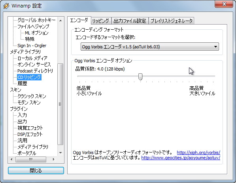Click the tree horizontal scrollbar thumb
Viewport: 236px width, 183px height.
(x=31, y=159)
